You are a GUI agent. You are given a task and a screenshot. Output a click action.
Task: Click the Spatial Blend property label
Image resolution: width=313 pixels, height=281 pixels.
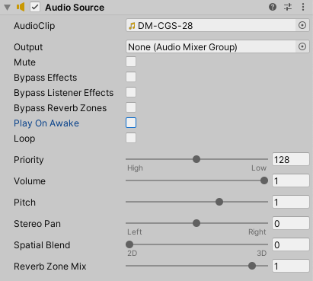click(x=42, y=245)
